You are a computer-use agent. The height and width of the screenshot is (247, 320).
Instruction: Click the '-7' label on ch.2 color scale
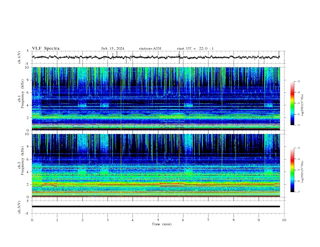click(x=298, y=192)
